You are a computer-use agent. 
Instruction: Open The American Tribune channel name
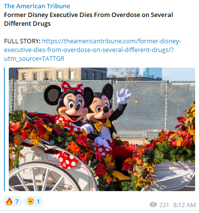coord(37,6)
